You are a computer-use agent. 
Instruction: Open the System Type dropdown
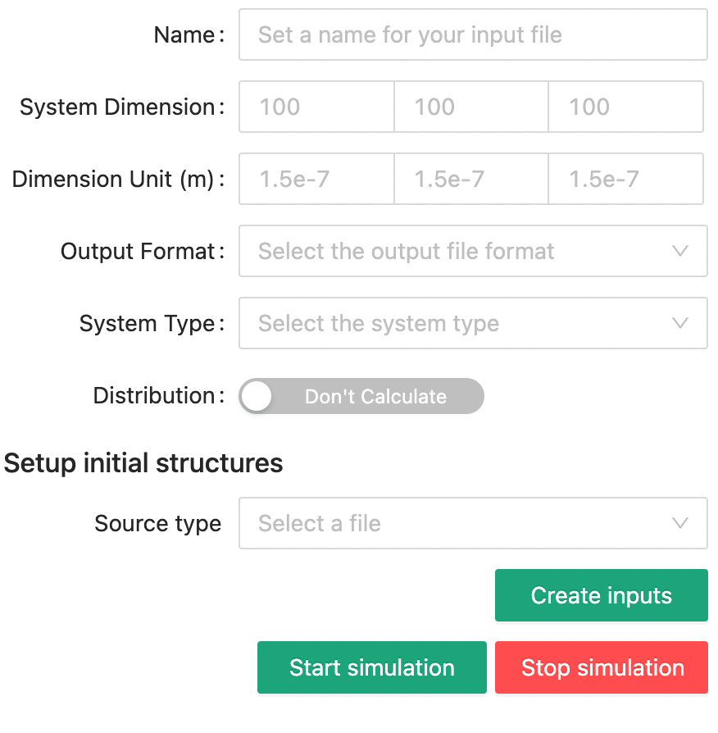tap(473, 323)
